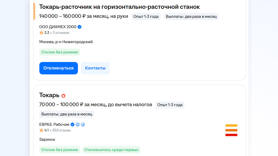Click the orange highlight bar on first vacancy
The image size is (278, 156).
(x=34, y=11)
